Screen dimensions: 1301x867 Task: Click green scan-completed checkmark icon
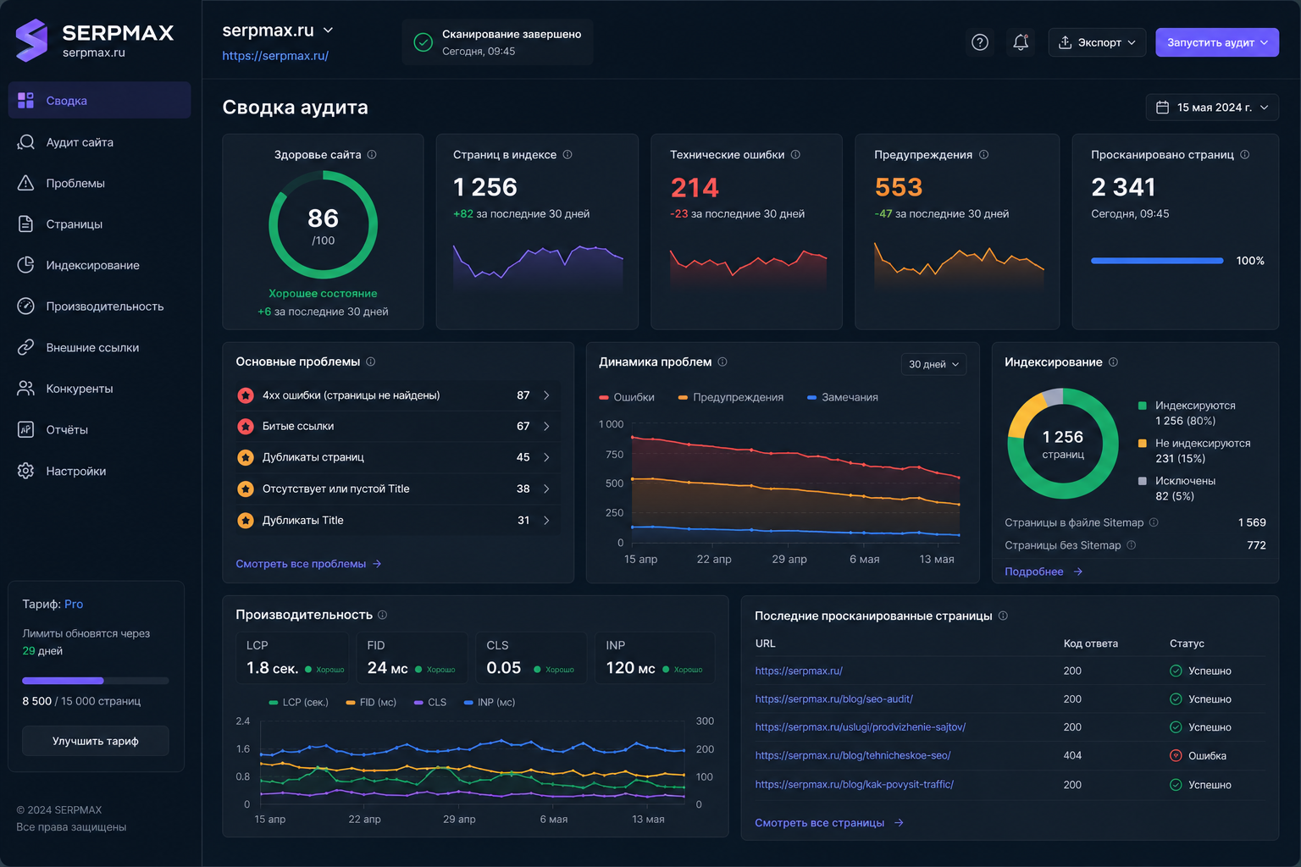(423, 42)
